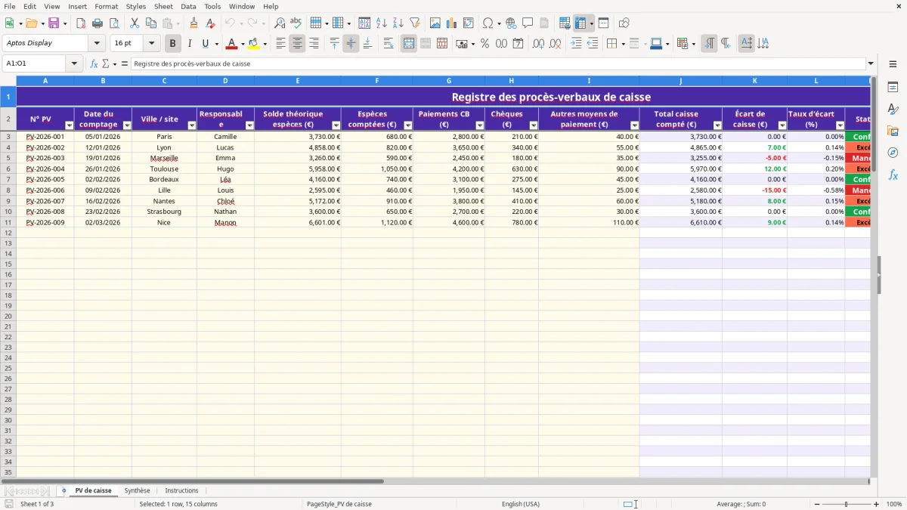Open the filter dropdown for Chèques column
907x510 pixels.
click(534, 125)
